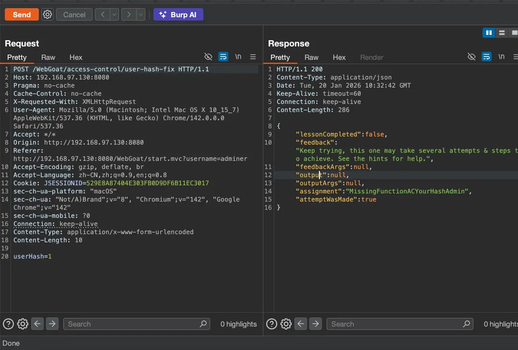
Task: Switch to the Request Raw tab
Action: coord(48,57)
